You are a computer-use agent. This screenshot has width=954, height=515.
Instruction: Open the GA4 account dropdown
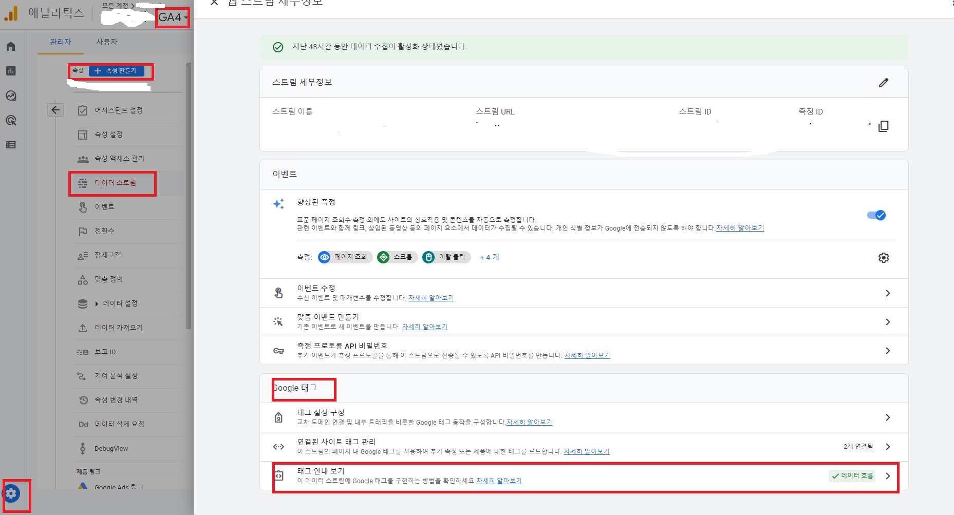point(173,17)
